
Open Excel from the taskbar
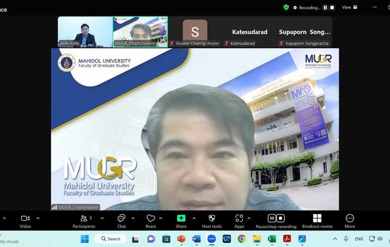click(272, 239)
